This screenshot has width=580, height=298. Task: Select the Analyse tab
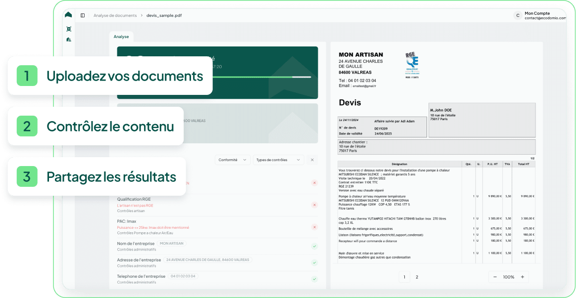tap(121, 37)
